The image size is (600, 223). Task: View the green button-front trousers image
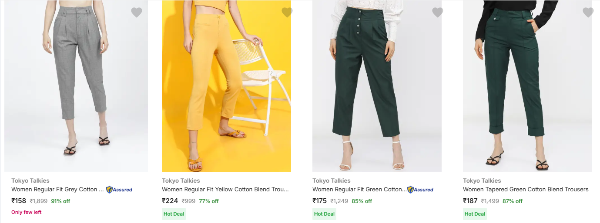pyautogui.click(x=377, y=87)
